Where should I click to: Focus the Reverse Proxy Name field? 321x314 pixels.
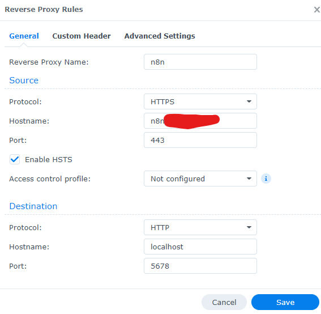200,62
